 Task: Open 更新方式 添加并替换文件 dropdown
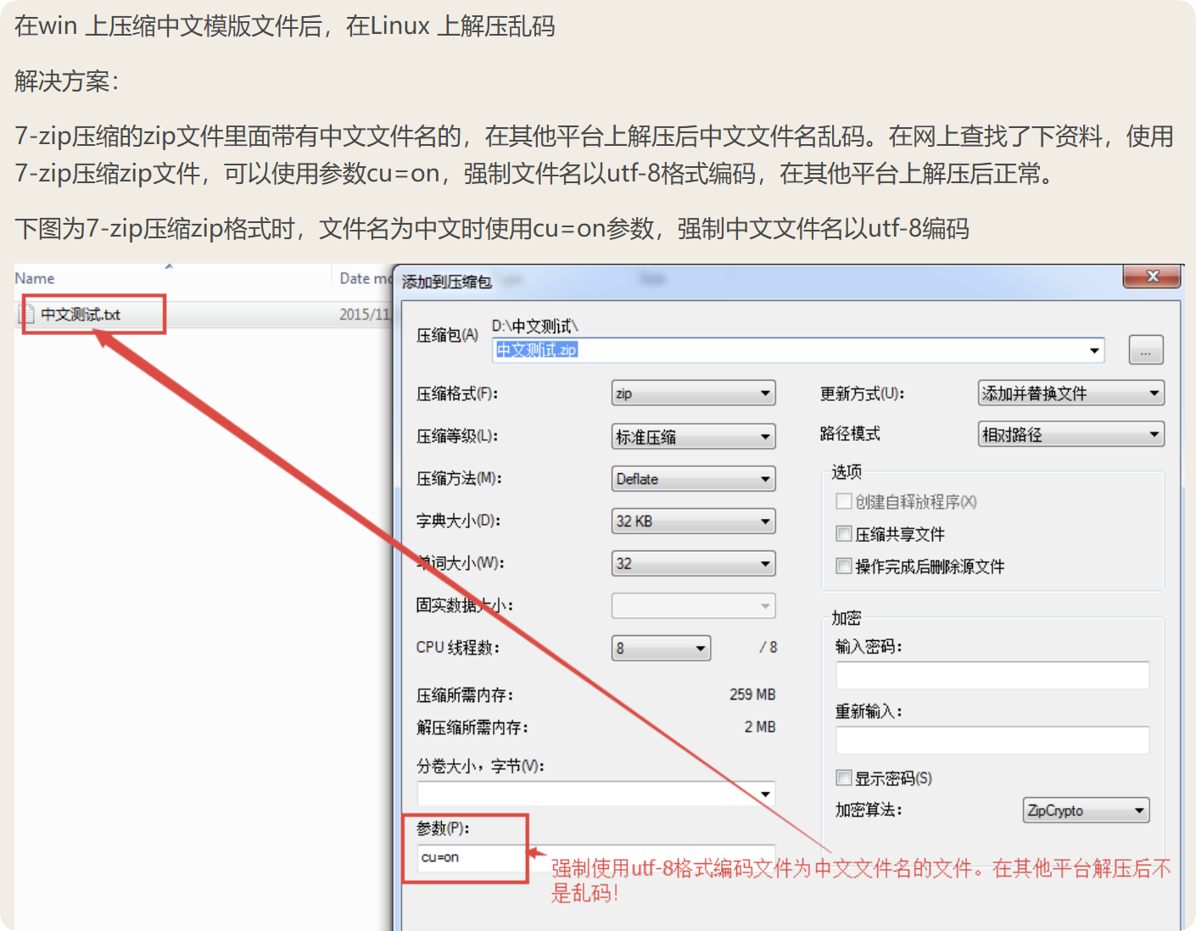(1070, 393)
